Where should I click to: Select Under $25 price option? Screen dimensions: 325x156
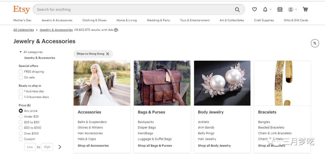coord(21,116)
